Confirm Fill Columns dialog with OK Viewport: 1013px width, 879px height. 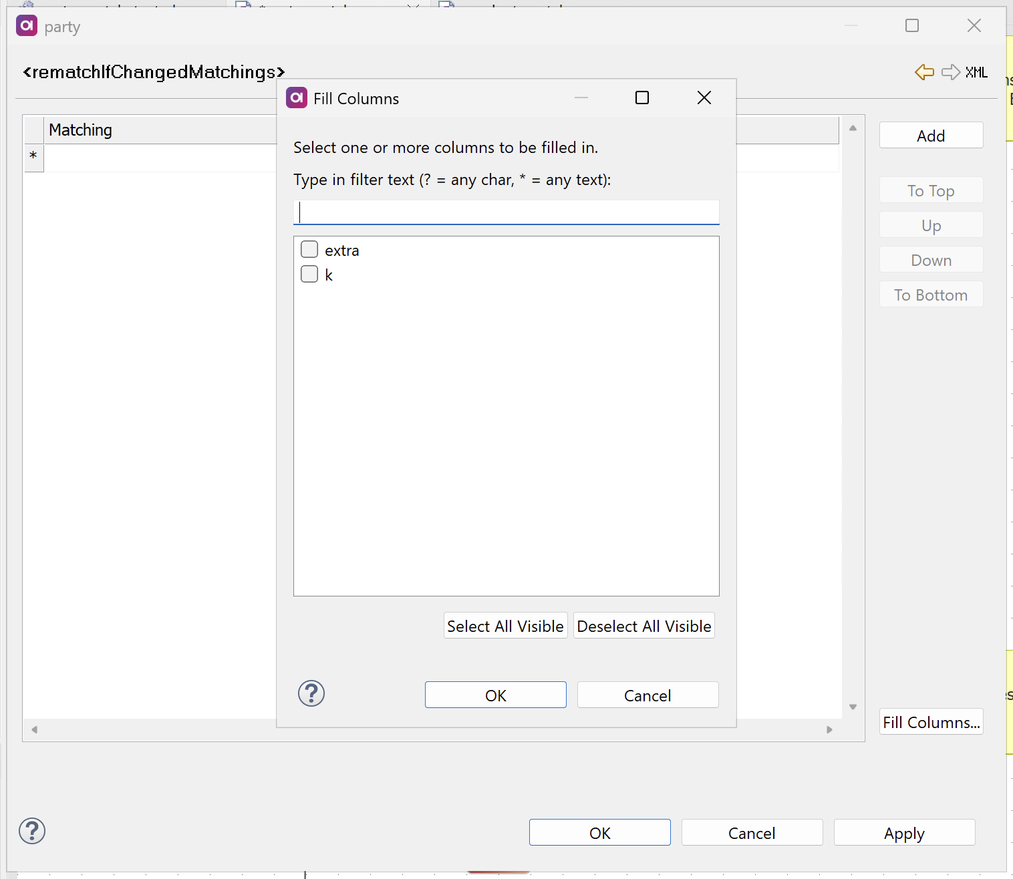tap(495, 695)
